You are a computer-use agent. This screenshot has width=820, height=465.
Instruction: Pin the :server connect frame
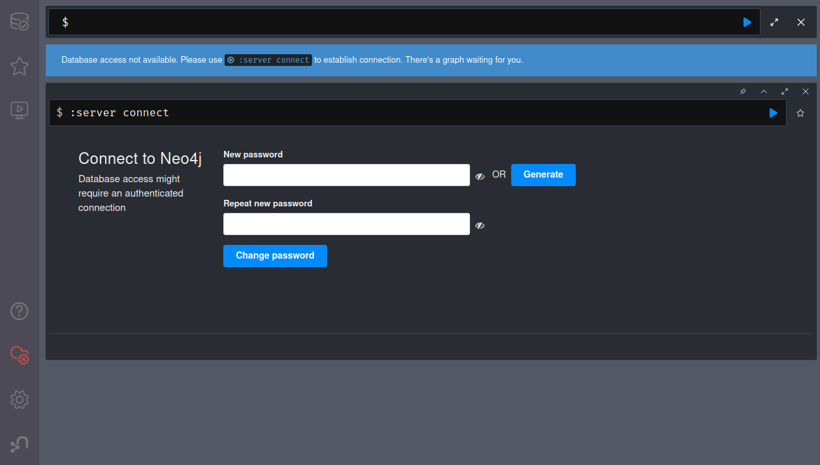743,91
